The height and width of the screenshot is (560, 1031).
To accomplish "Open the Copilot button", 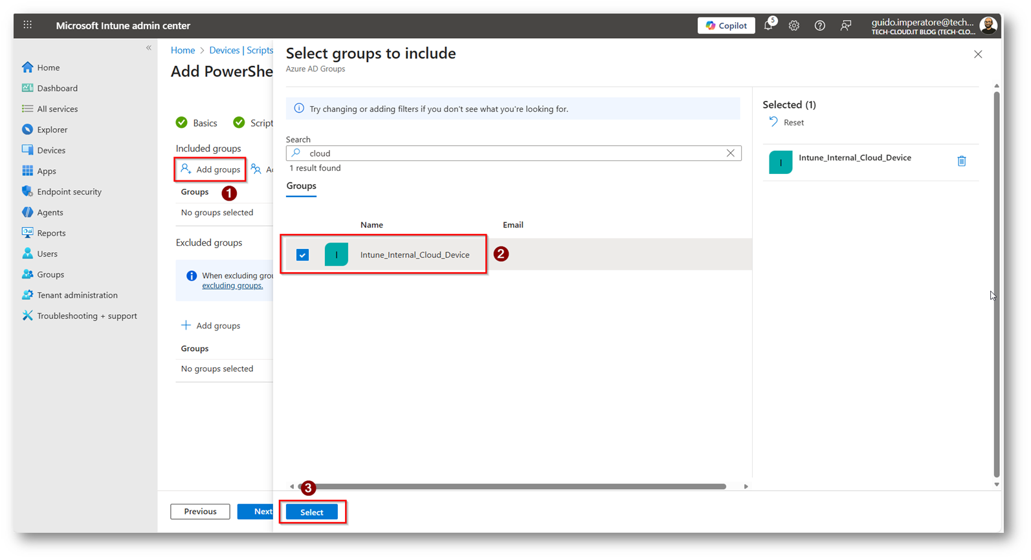I will coord(726,26).
